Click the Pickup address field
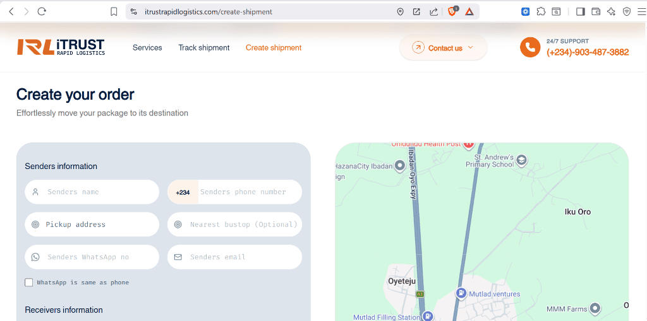 click(x=98, y=225)
